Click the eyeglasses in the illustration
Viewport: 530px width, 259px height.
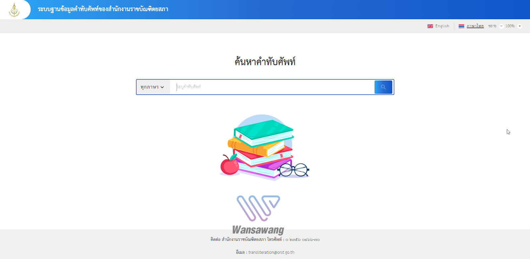(x=293, y=170)
